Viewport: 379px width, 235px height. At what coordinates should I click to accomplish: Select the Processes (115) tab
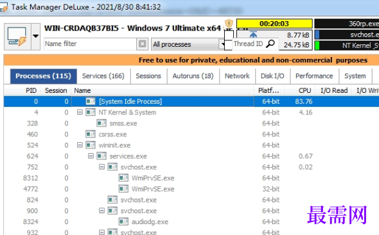coord(44,76)
